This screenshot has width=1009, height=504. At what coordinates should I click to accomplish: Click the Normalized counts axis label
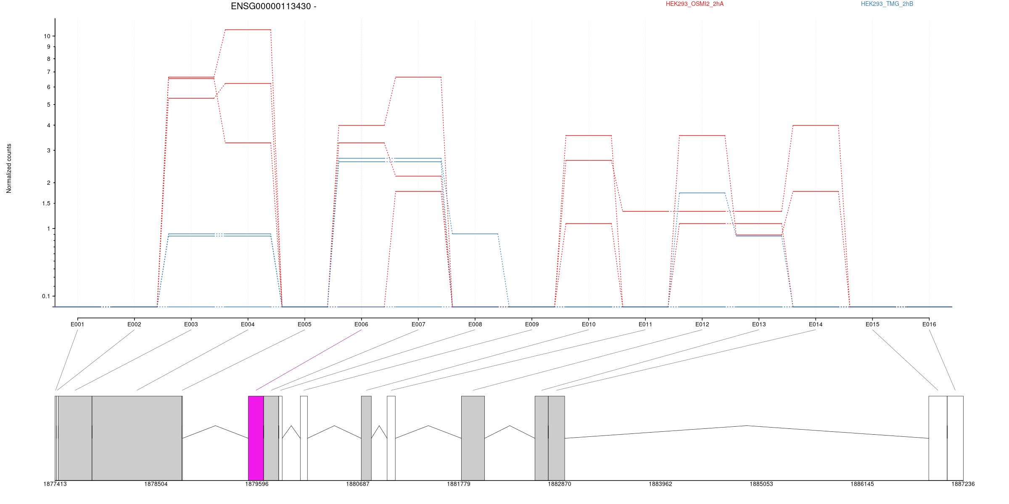pos(9,168)
